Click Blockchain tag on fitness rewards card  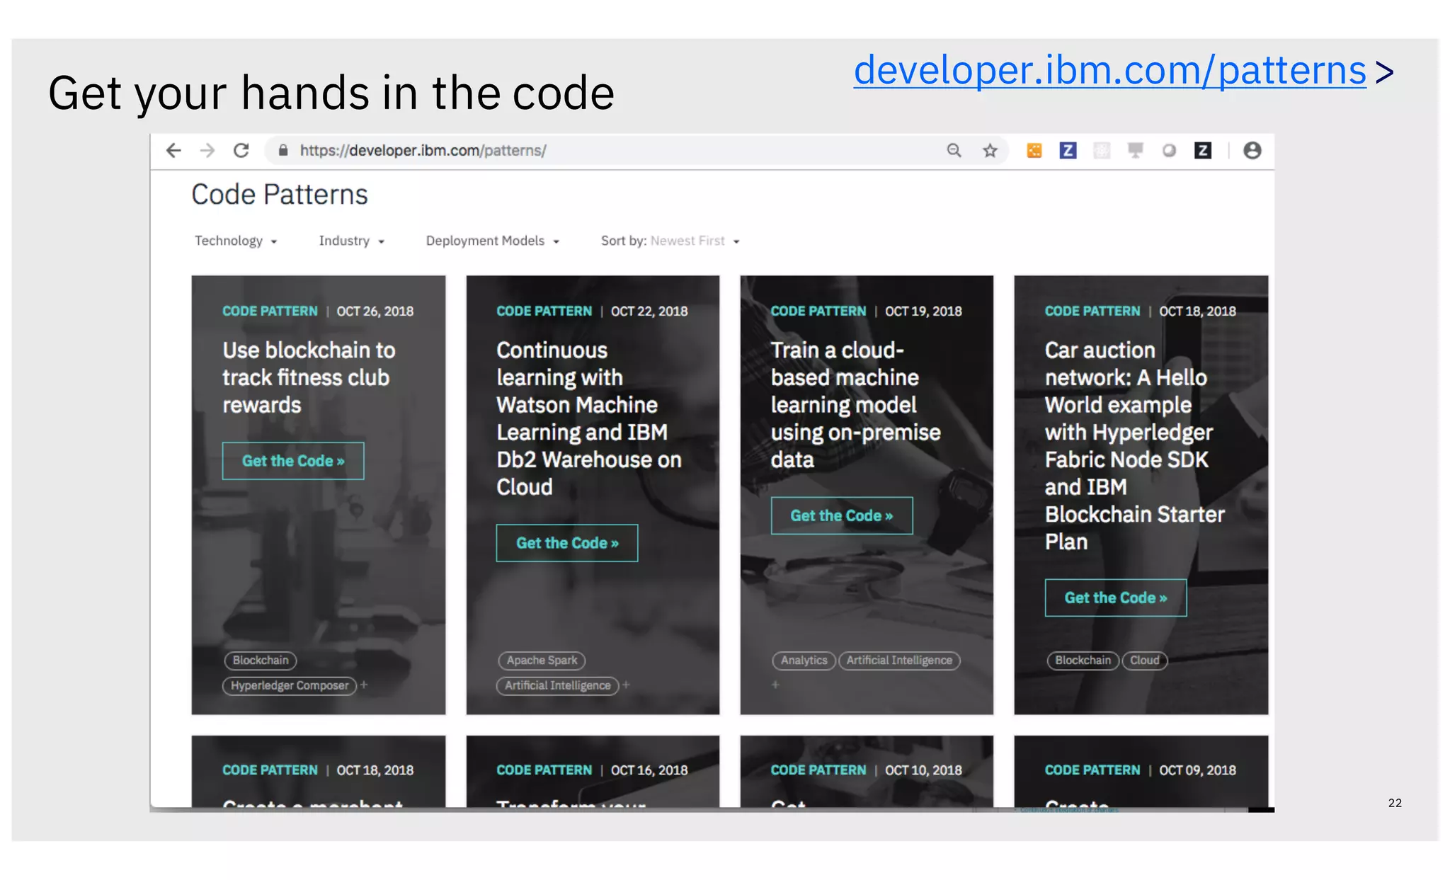[261, 660]
